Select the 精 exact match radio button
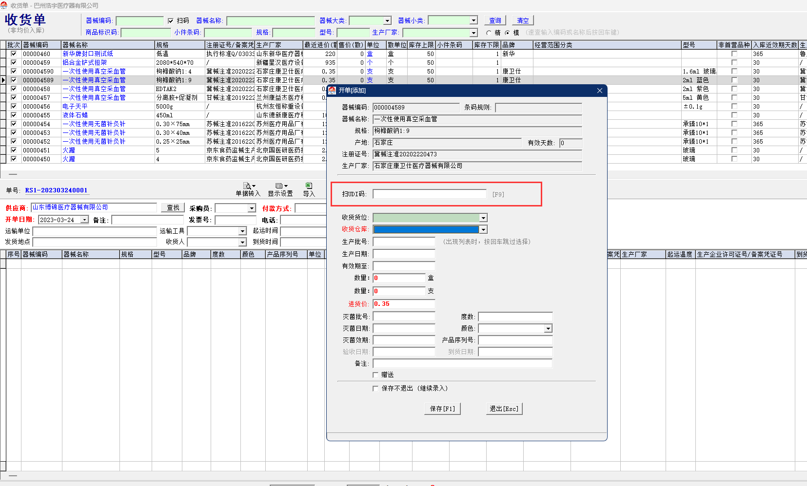The width and height of the screenshot is (807, 486). click(x=489, y=33)
